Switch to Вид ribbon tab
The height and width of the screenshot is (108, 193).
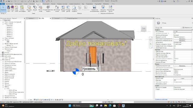83,4
